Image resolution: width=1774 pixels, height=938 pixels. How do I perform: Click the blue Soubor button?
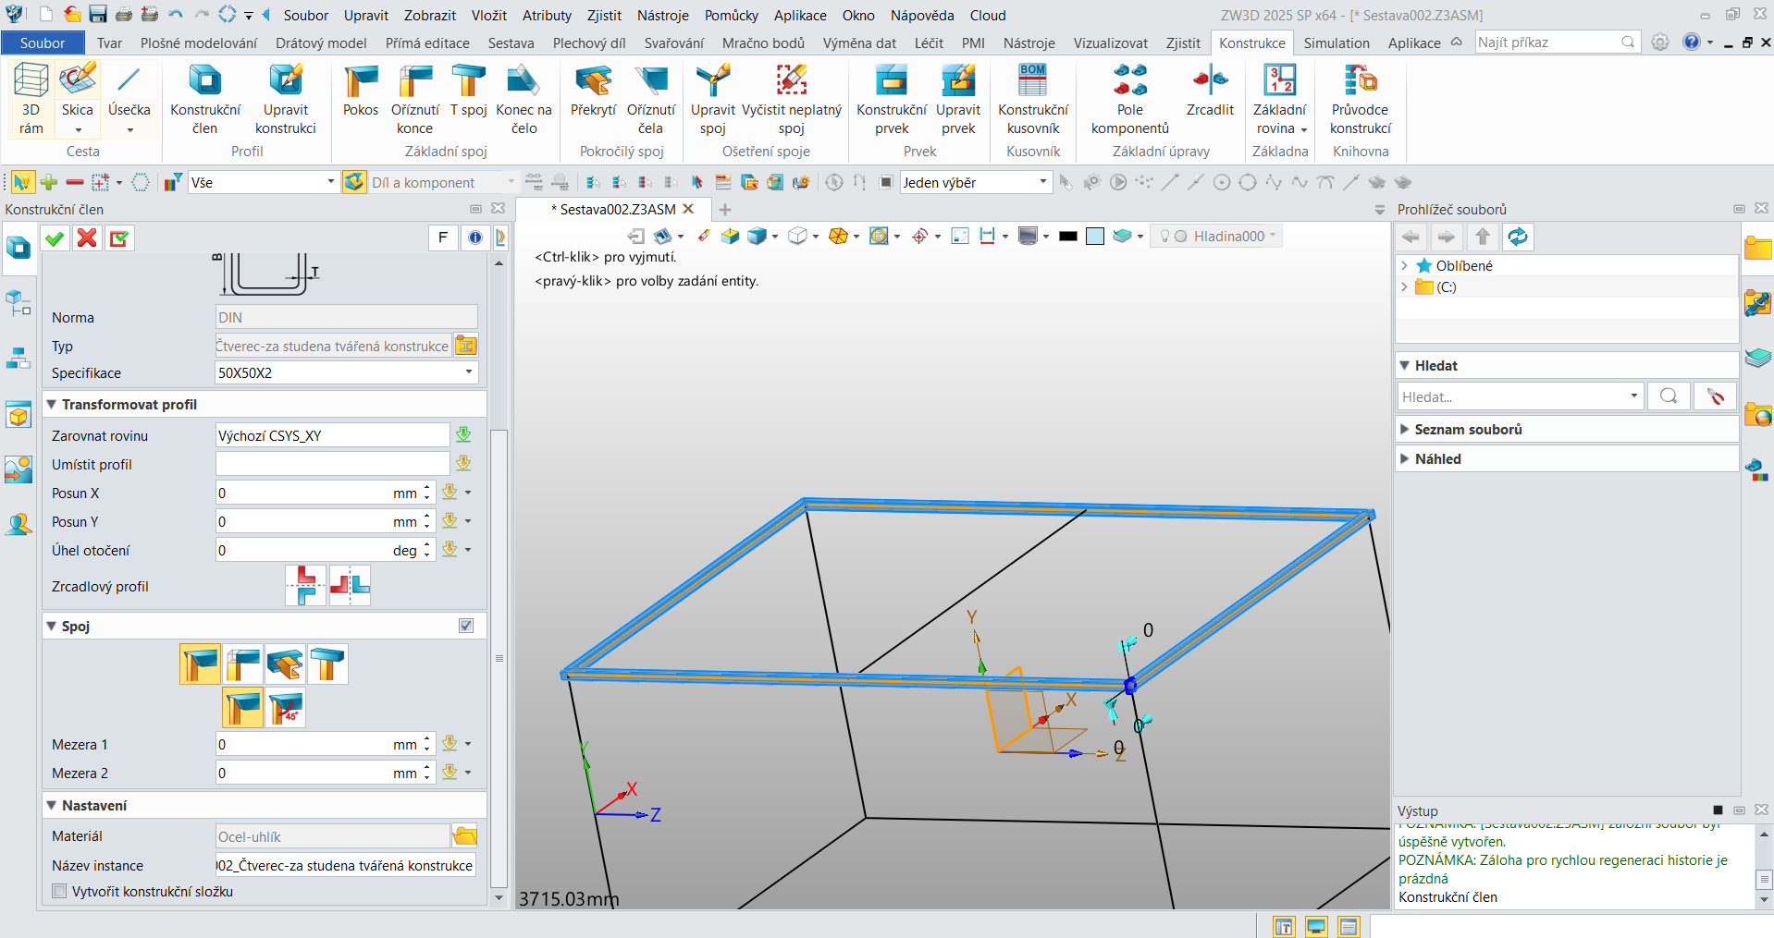pyautogui.click(x=43, y=43)
